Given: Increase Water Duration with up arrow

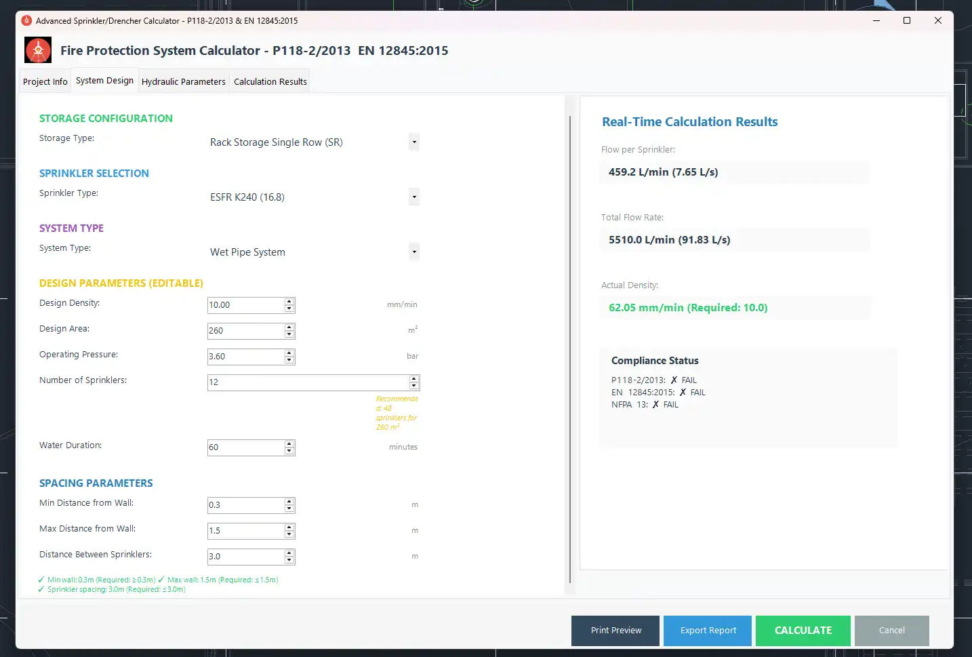Looking at the screenshot, I should pos(289,444).
